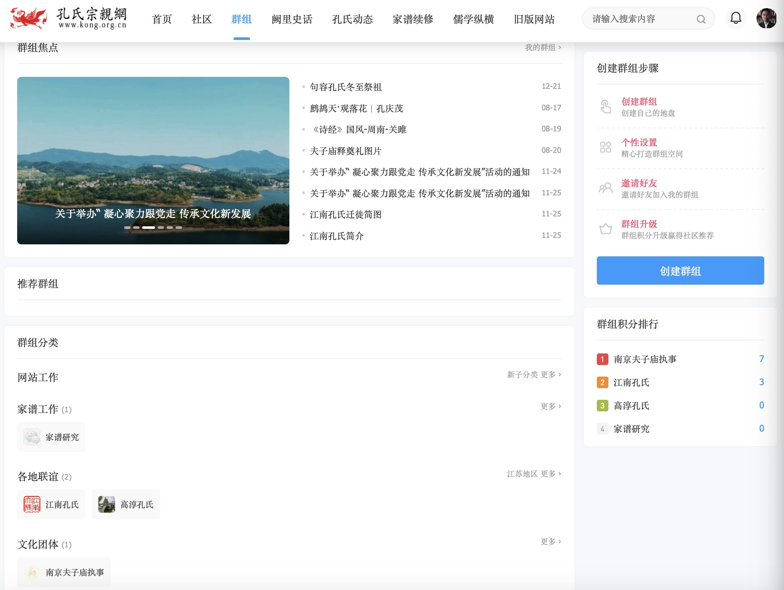This screenshot has height=590, width=784.
Task: Go to 首页 in the navigation
Action: (x=162, y=19)
